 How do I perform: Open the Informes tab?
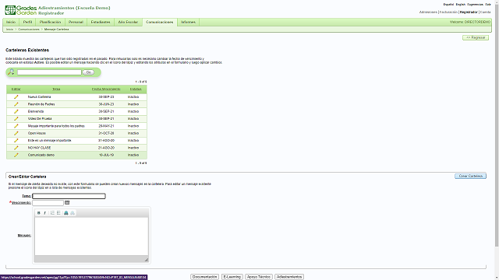[189, 23]
